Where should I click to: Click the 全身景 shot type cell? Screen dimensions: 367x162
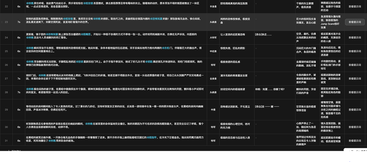coord(213,79)
